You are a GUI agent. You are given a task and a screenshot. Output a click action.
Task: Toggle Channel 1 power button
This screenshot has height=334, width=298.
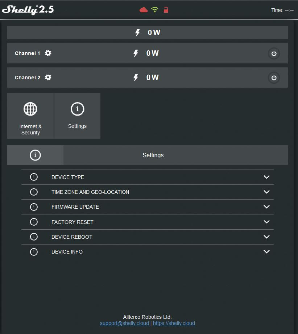click(x=274, y=54)
